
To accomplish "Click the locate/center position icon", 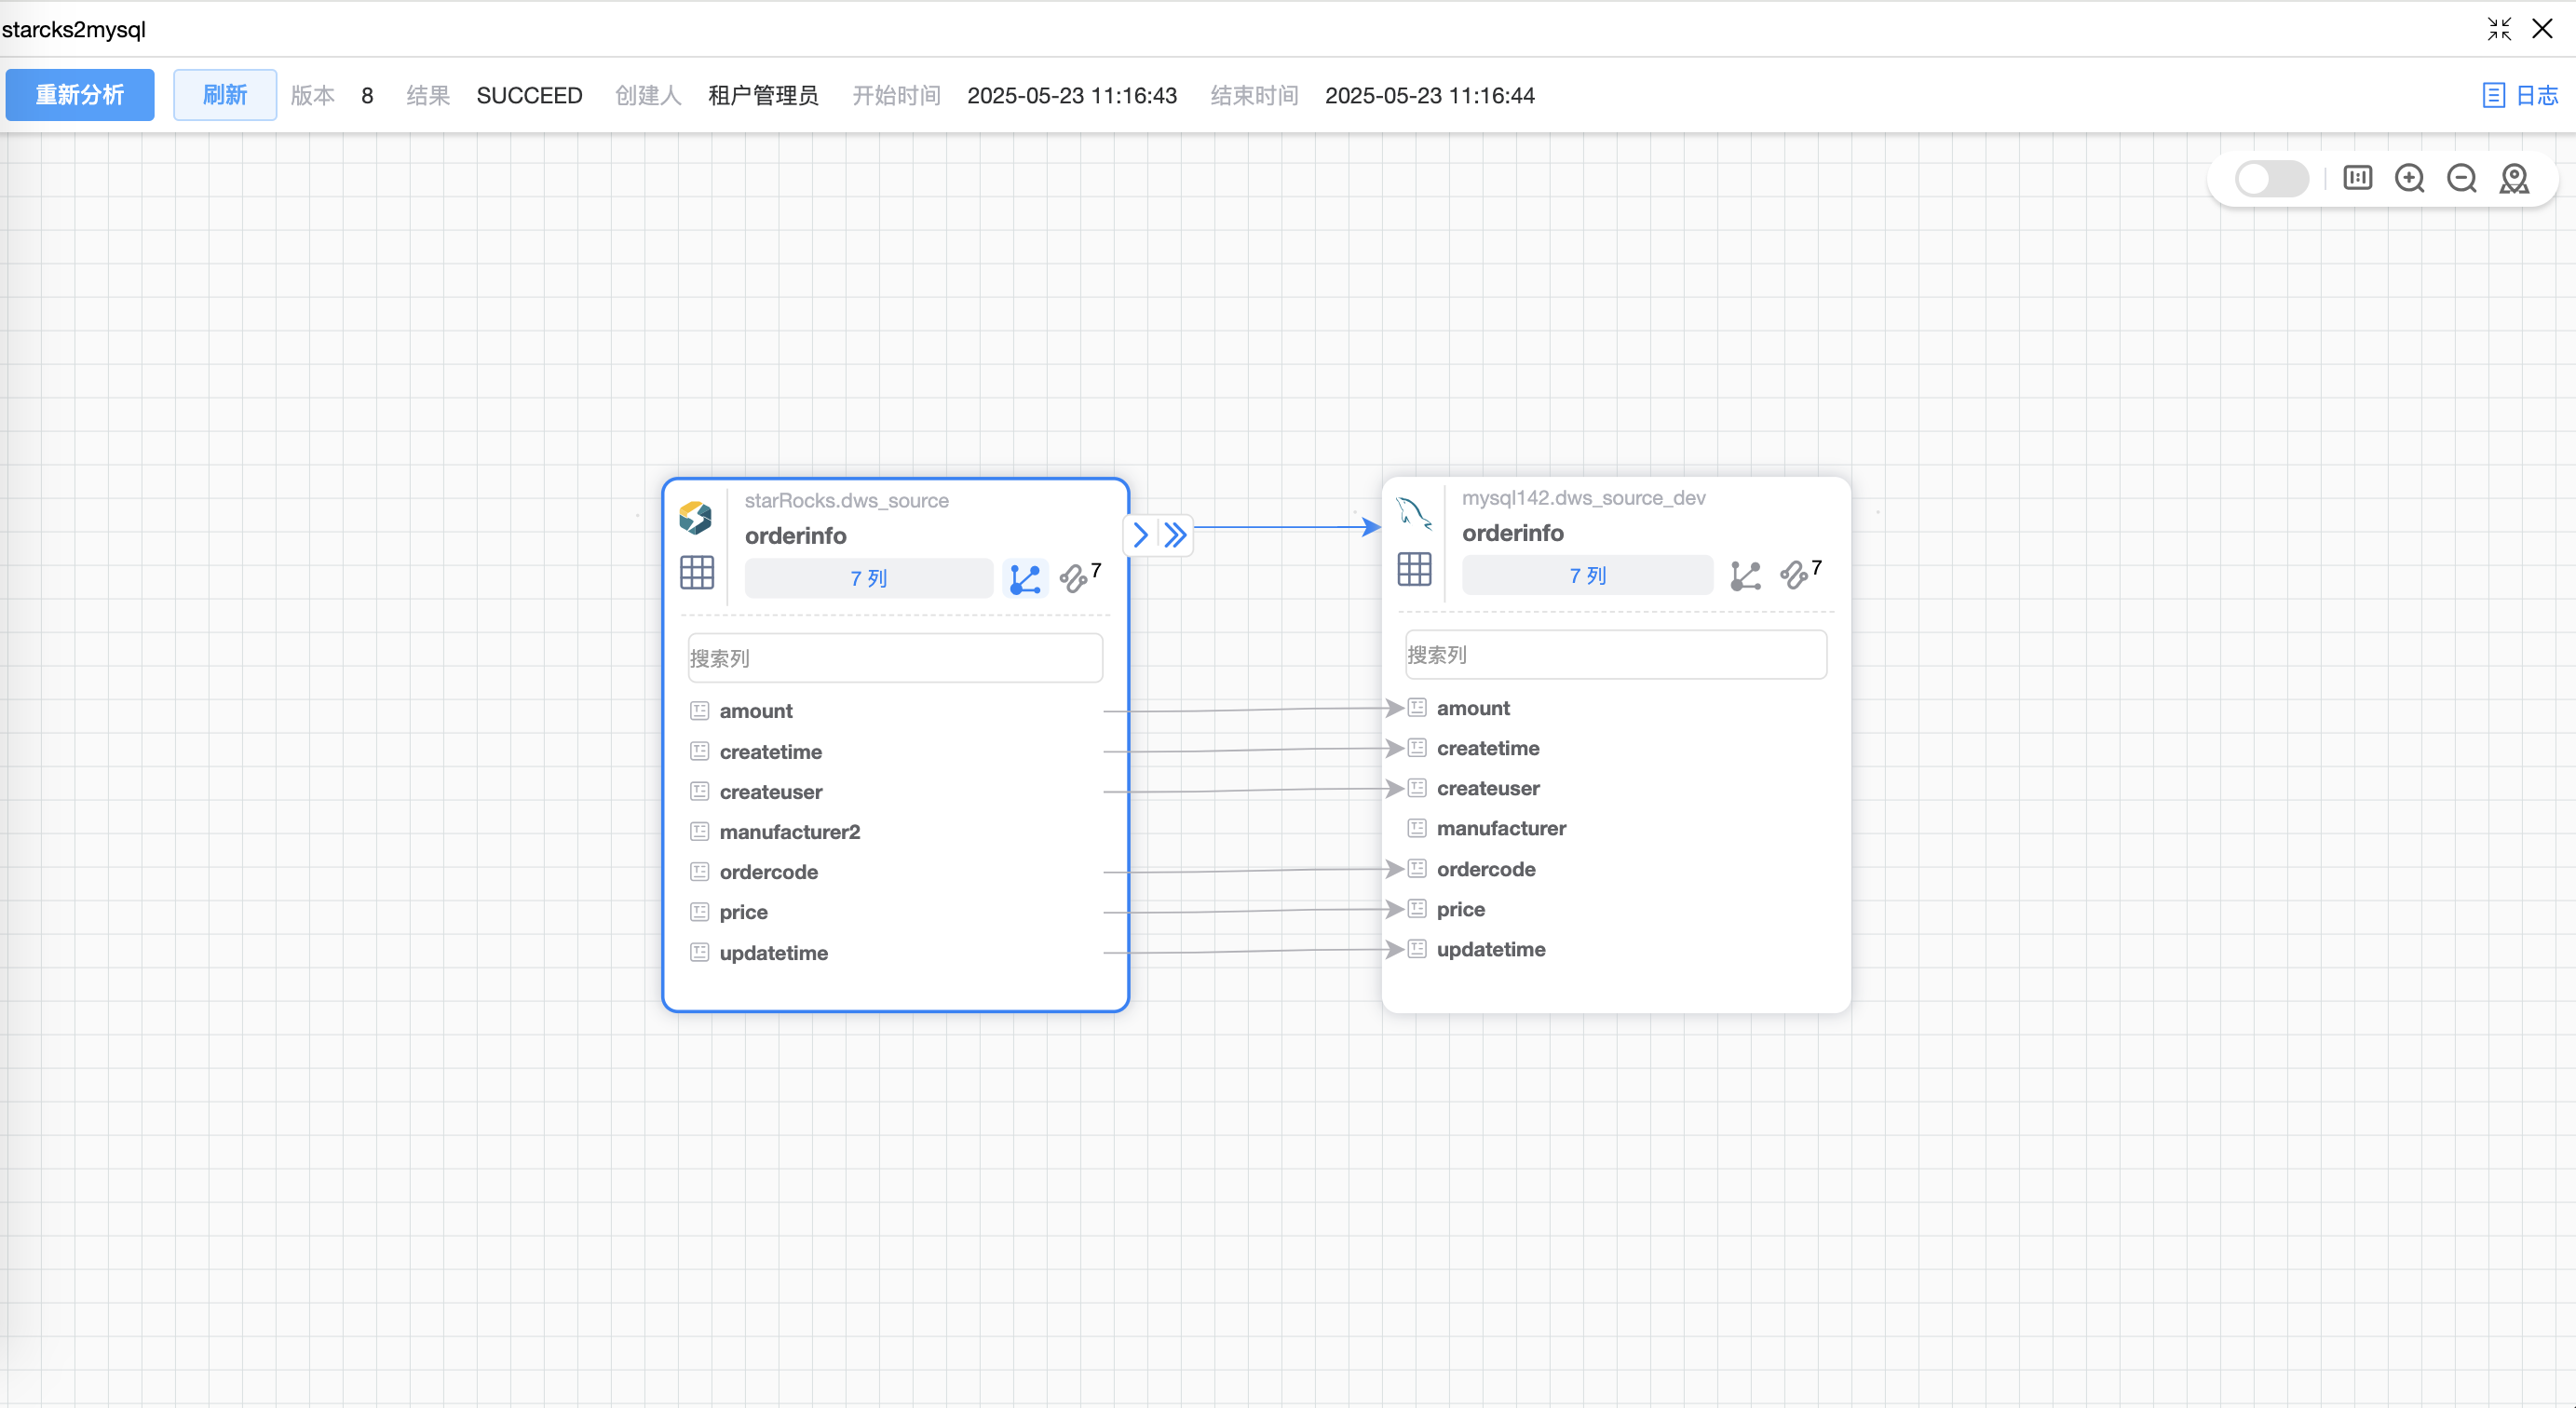I will click(x=2513, y=179).
